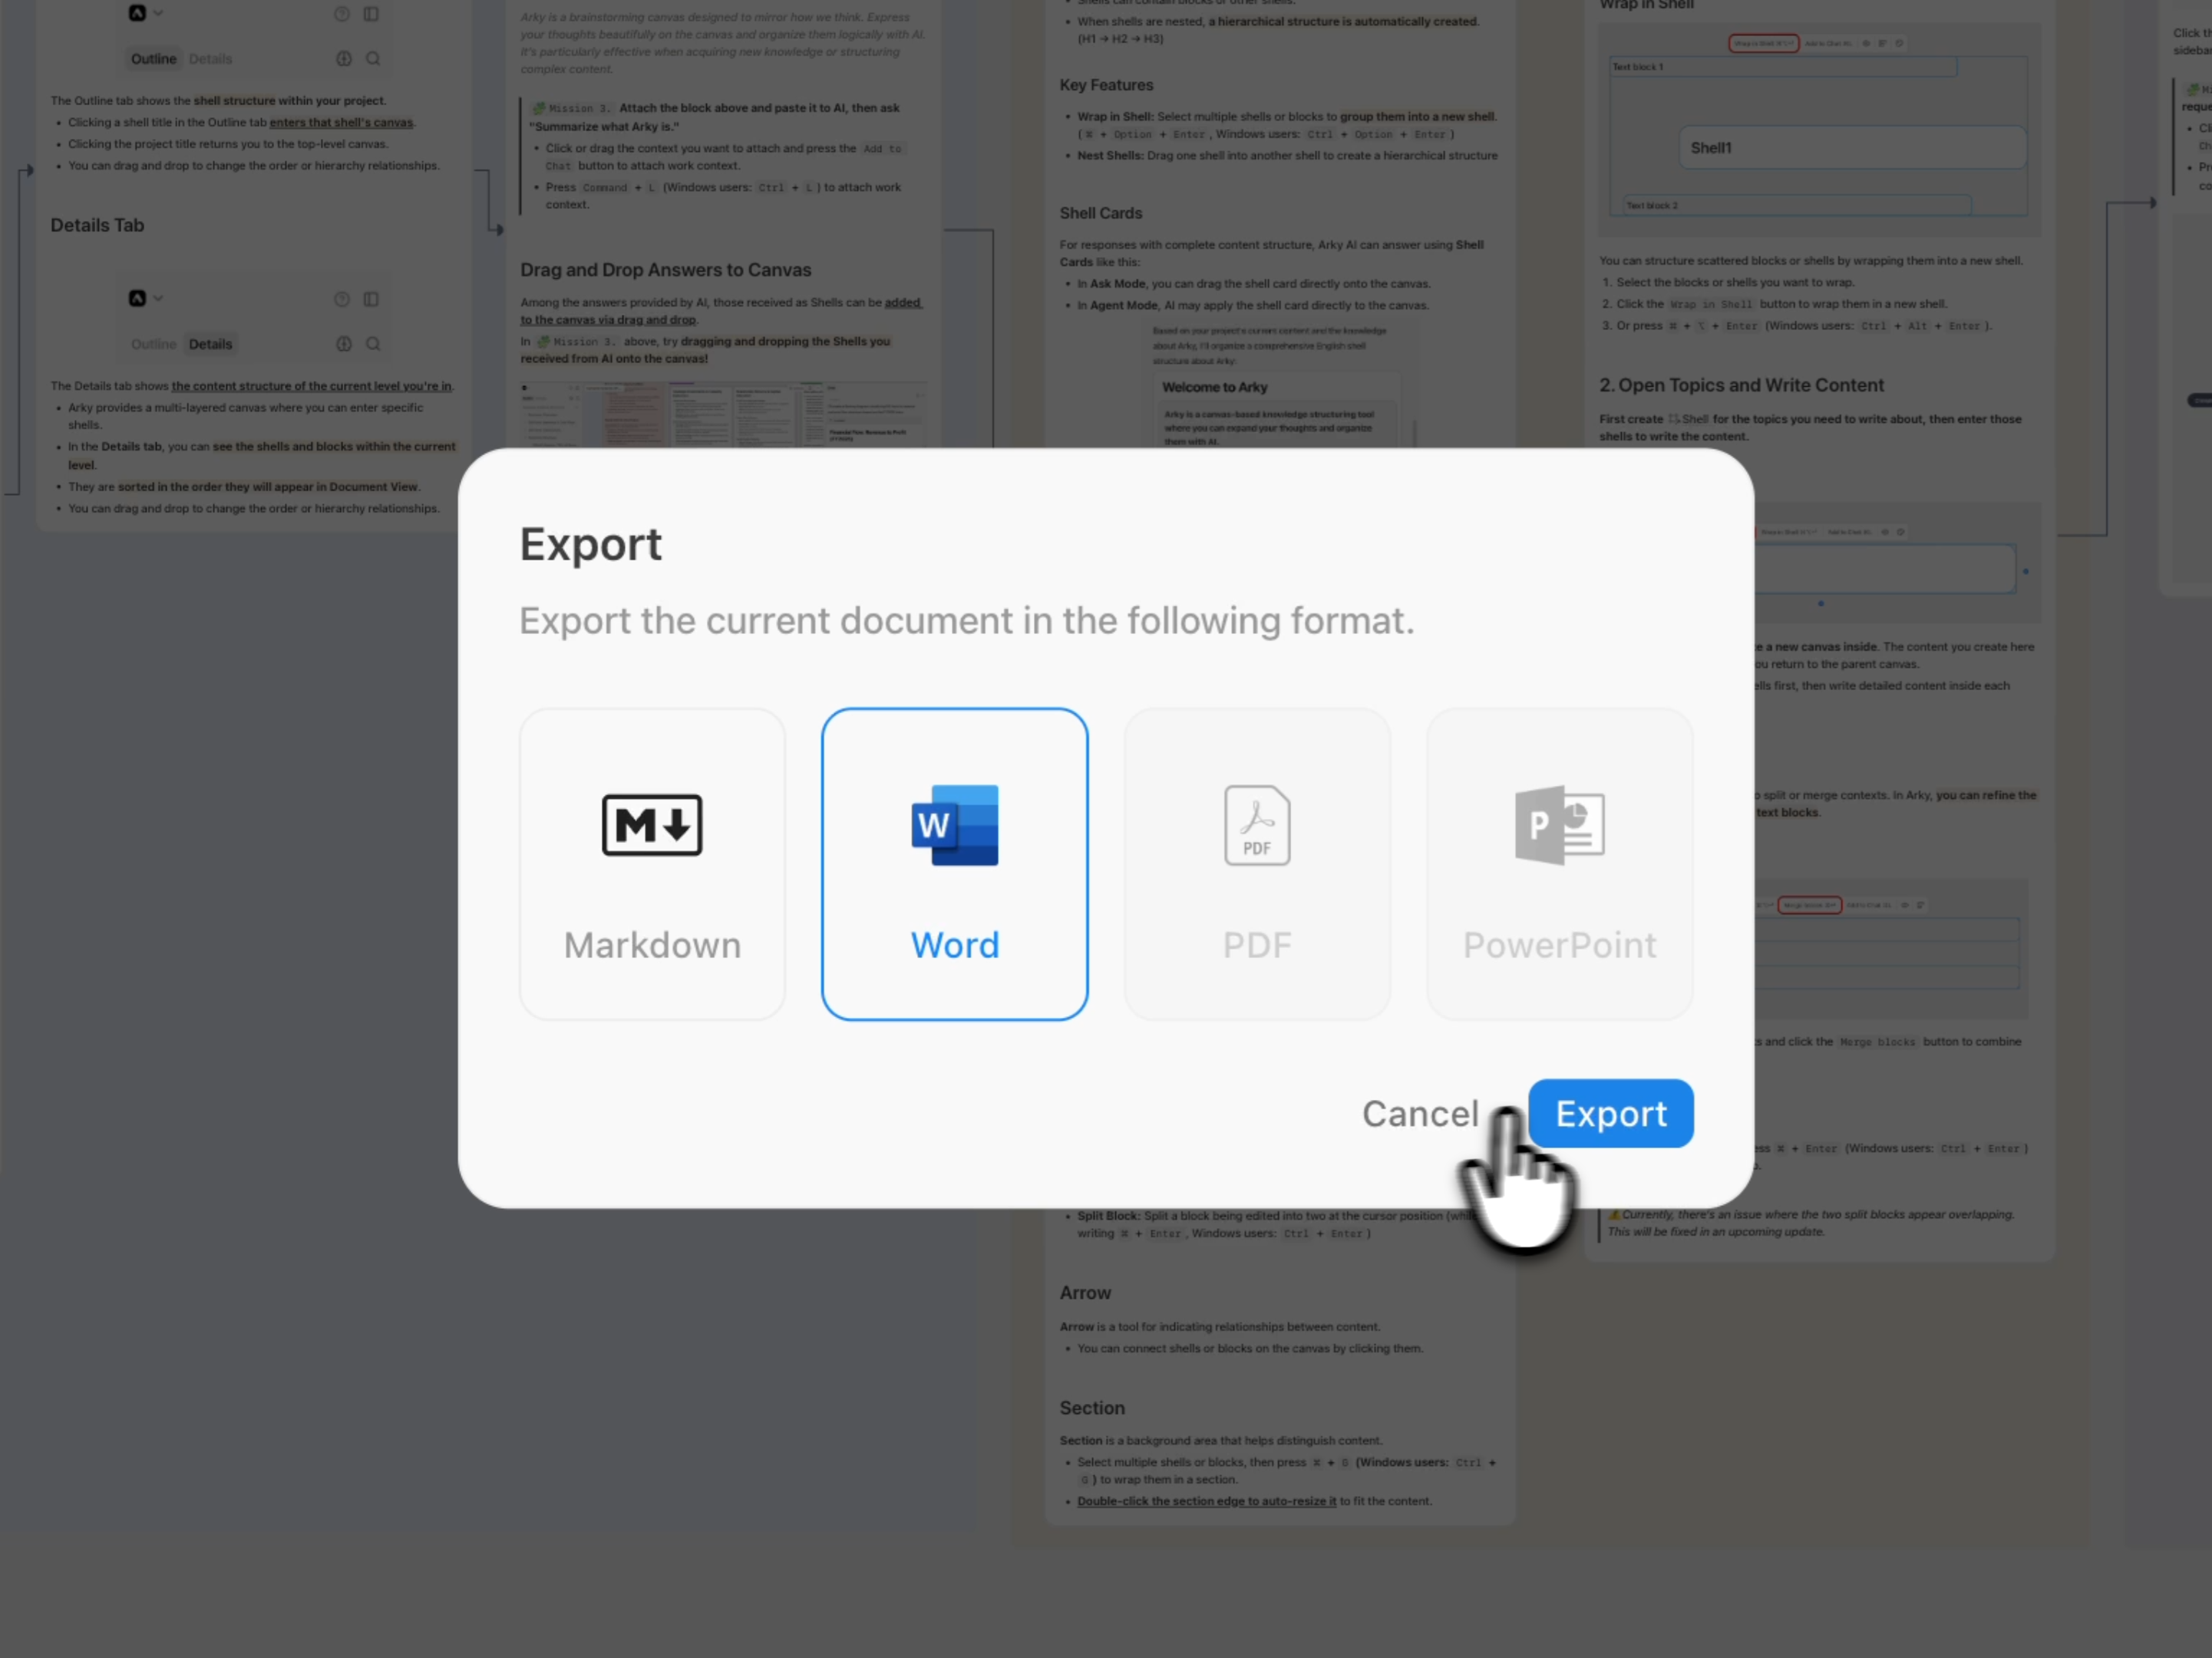Screen dimensions: 2212x1658
Task: Click search icon under Details Tab heading
Action: coord(373,344)
